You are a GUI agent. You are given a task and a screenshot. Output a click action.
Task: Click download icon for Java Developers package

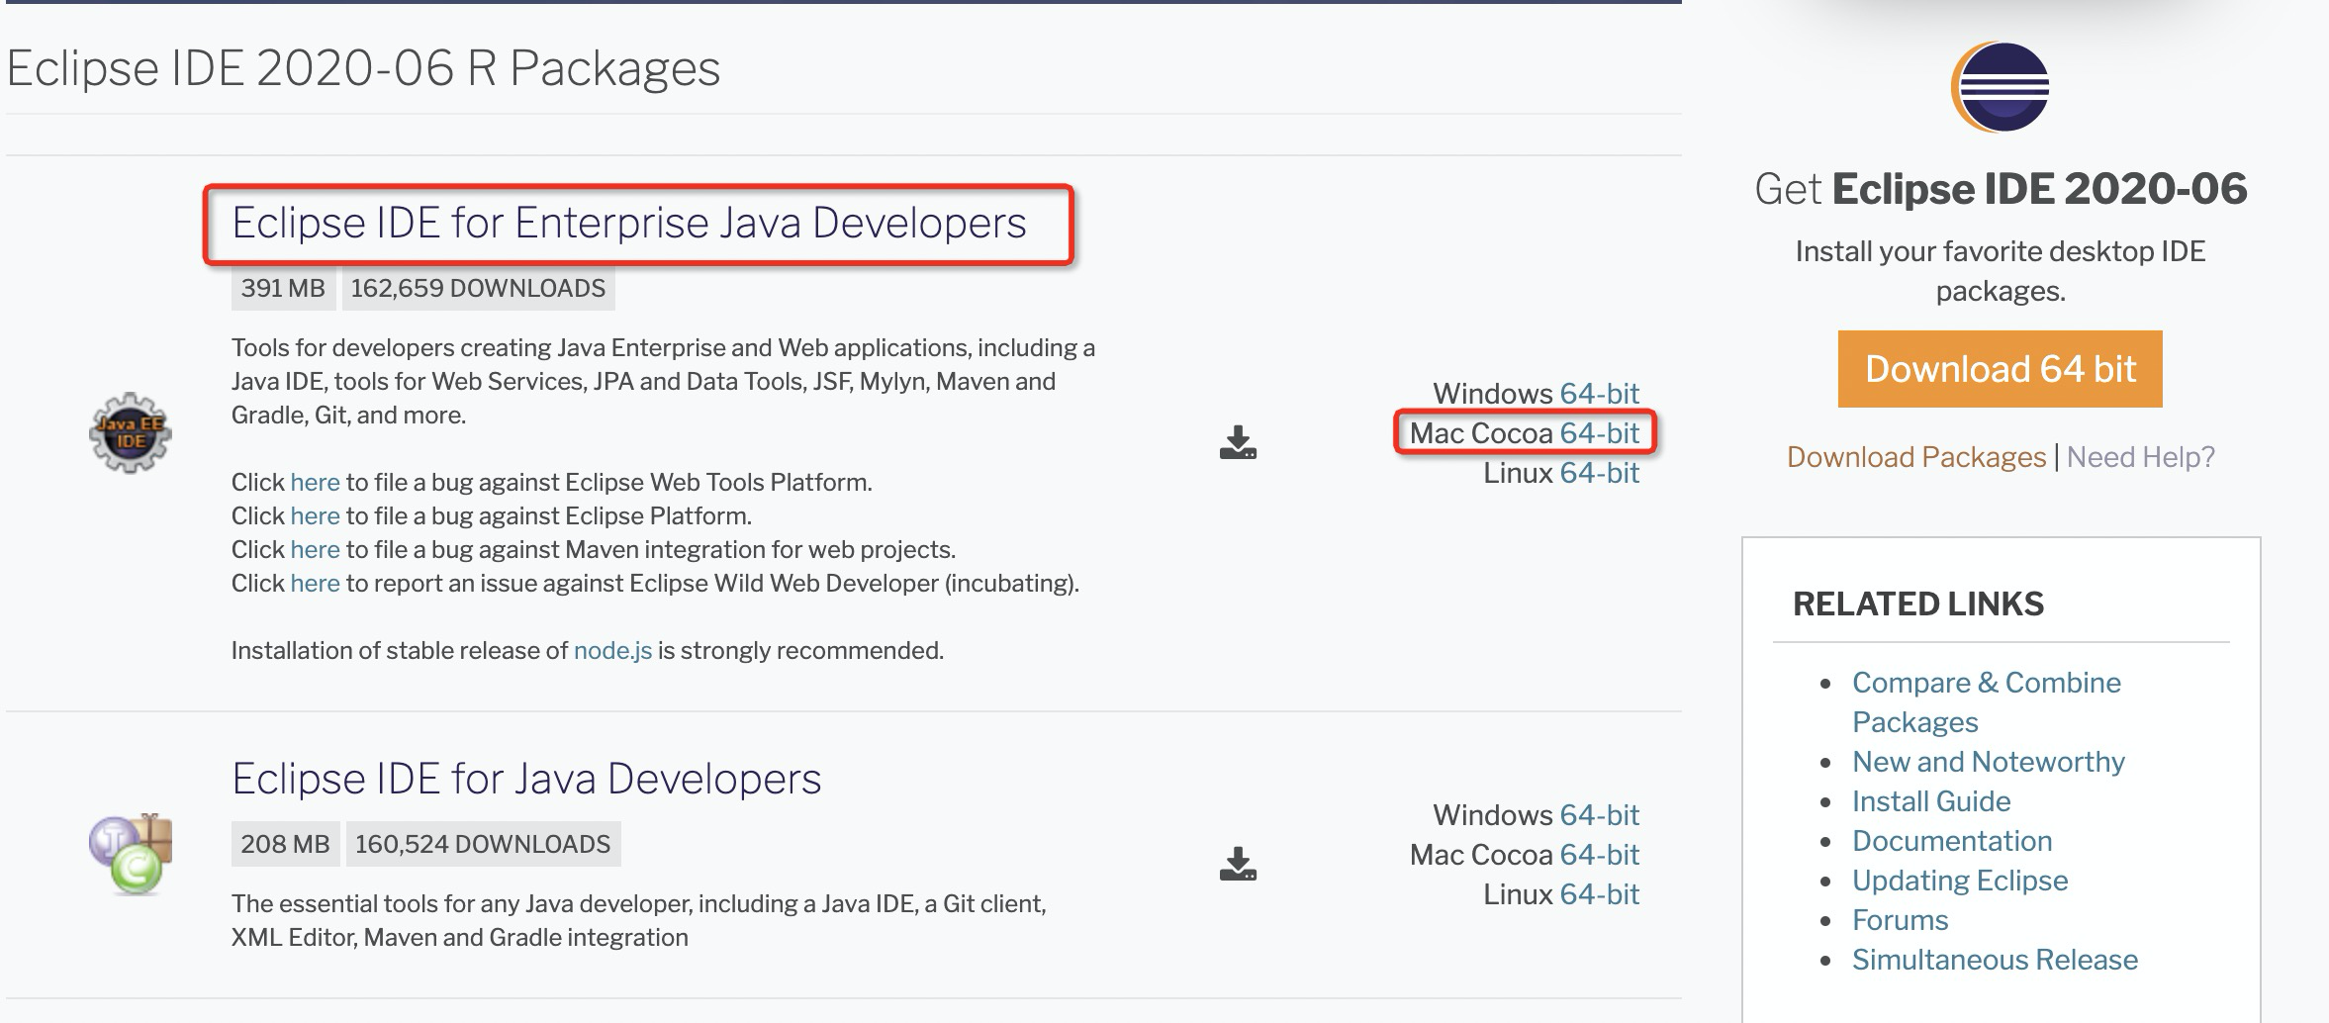[1238, 865]
